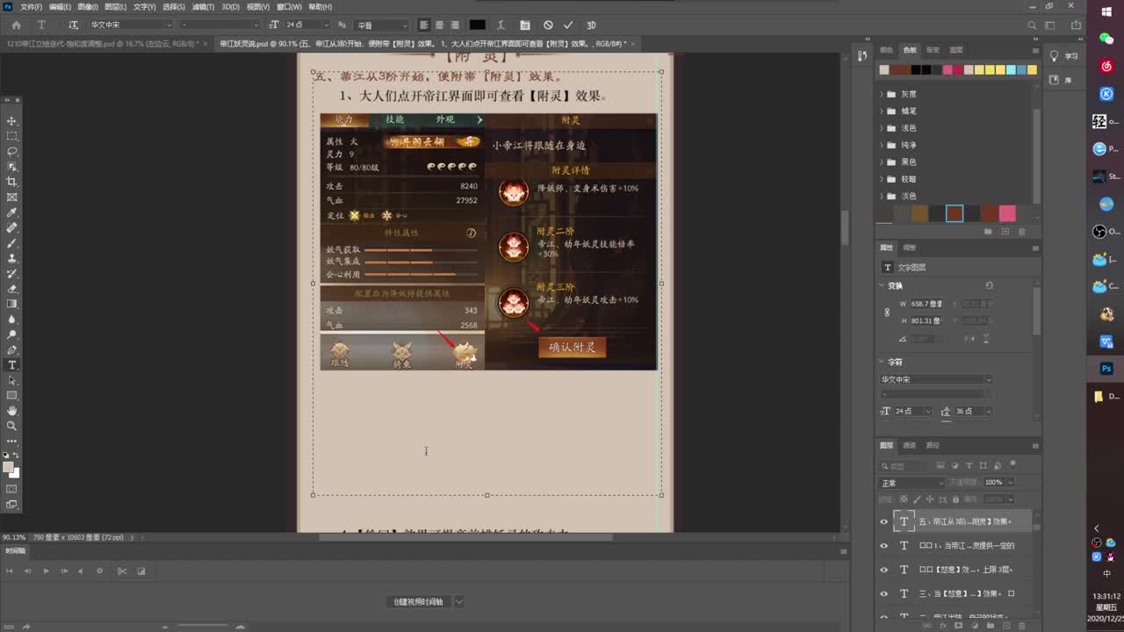Open the 滤镜(T) menu
The image size is (1124, 632).
point(203,7)
